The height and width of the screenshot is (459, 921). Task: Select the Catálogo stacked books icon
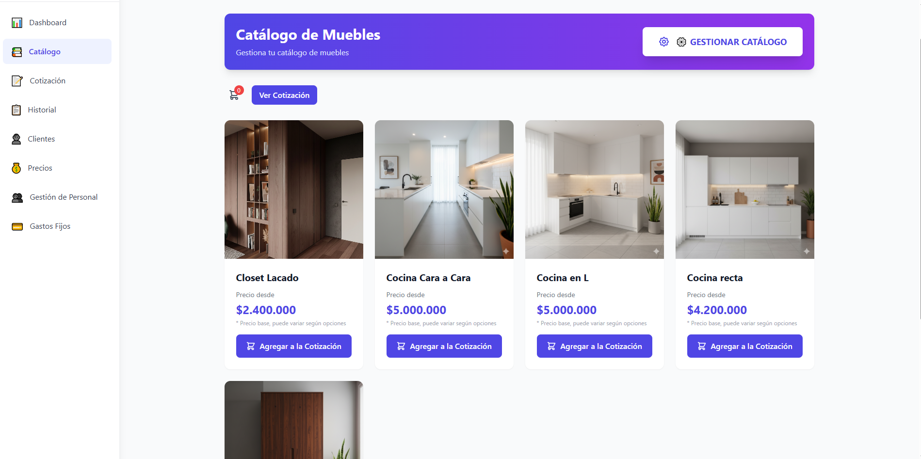(x=17, y=52)
